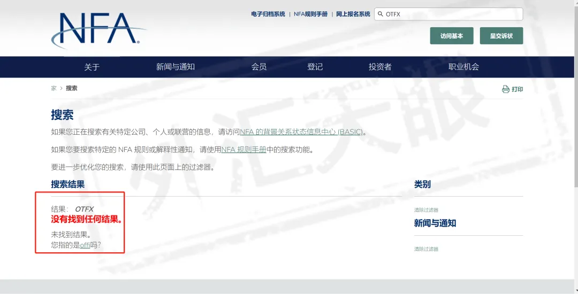Click the 未找到结果 text
The height and width of the screenshot is (294, 578).
pos(71,234)
